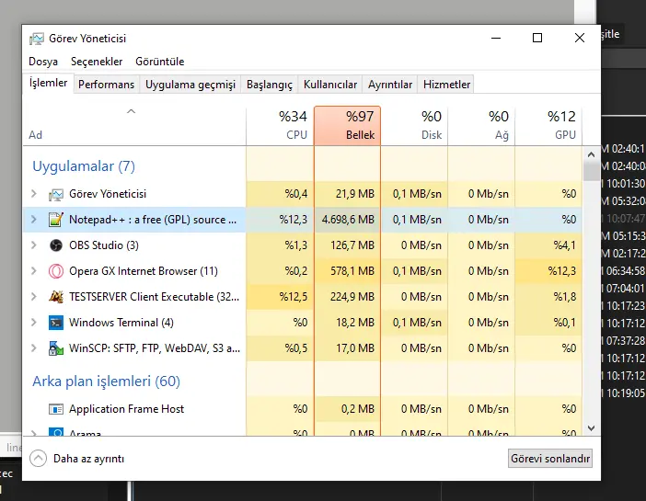Click the TESTSERVER Client Executable icon

56,297
